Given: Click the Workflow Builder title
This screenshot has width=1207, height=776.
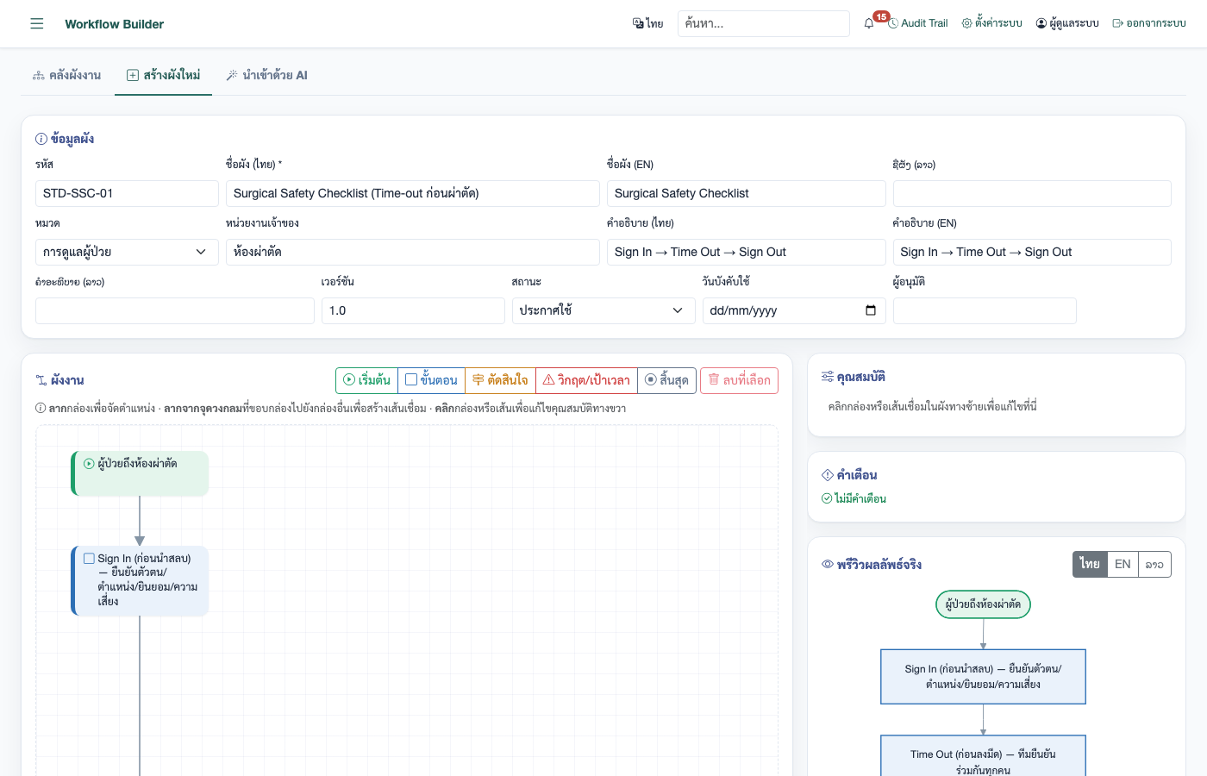Looking at the screenshot, I should (115, 24).
